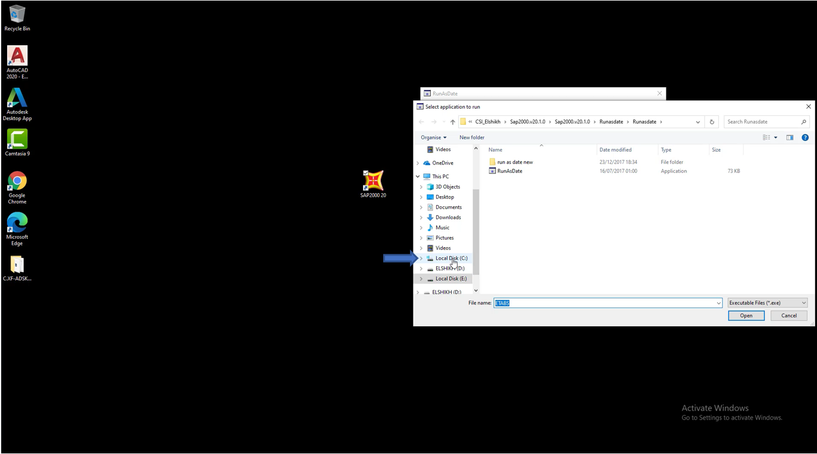Go up one folder level

pyautogui.click(x=453, y=122)
